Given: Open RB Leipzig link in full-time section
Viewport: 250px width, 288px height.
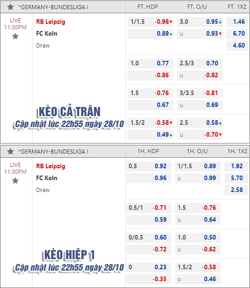Looking at the screenshot, I should coord(51,22).
